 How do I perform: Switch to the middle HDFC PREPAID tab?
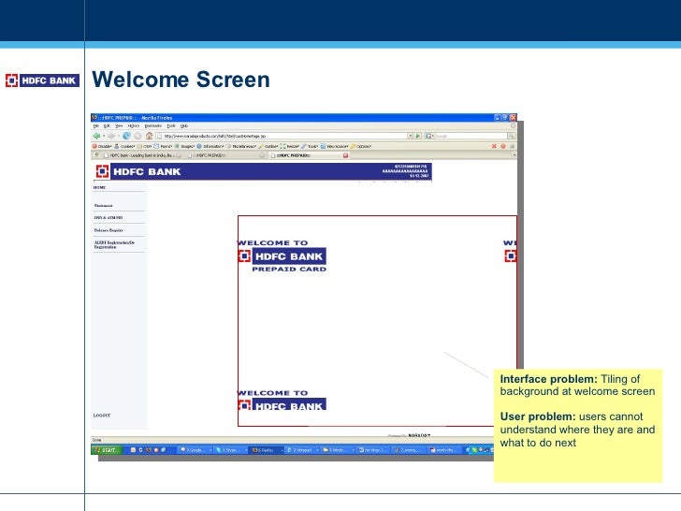coord(225,155)
